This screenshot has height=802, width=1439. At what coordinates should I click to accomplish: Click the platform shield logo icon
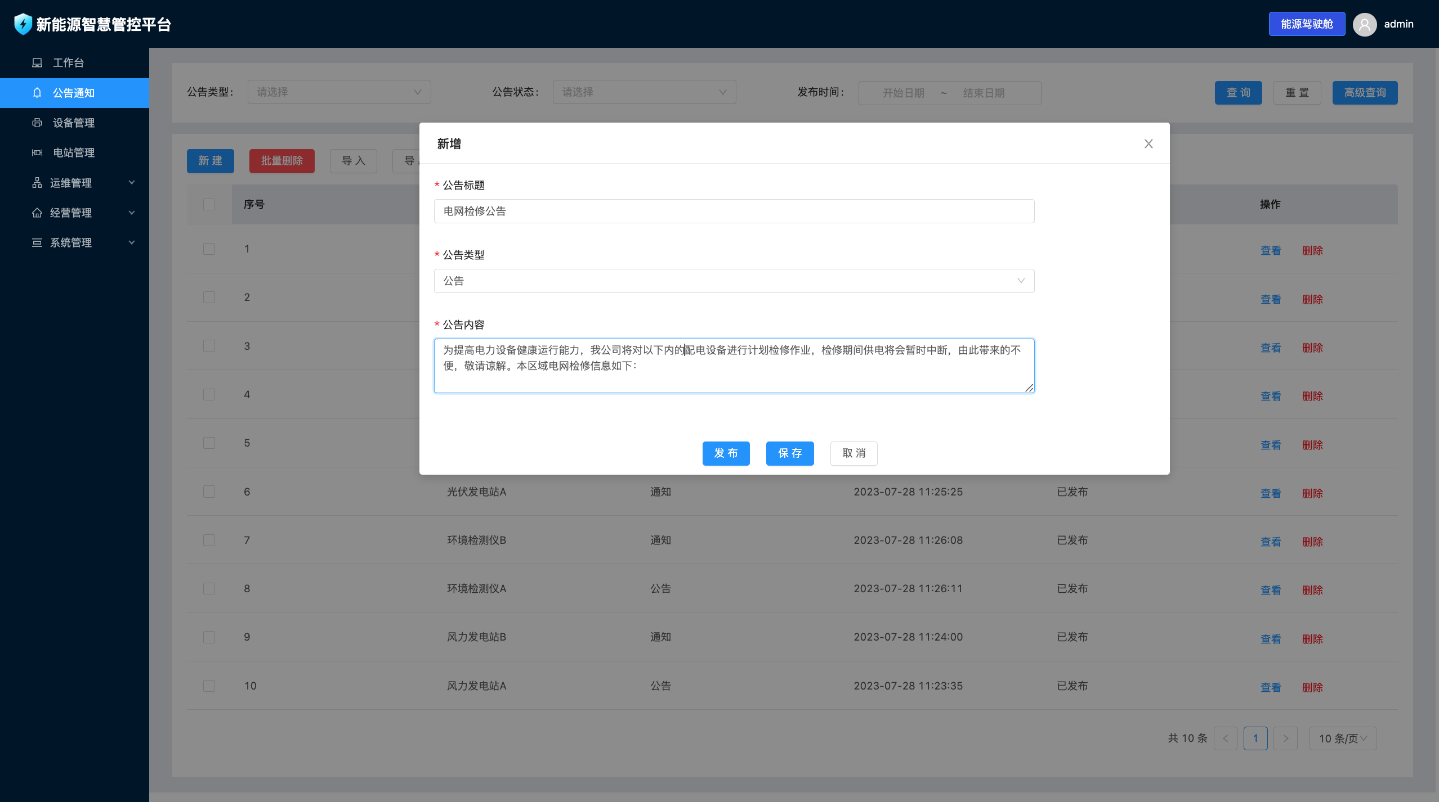point(23,24)
